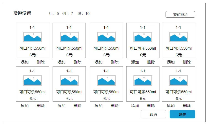Click 删除 under the bottom row's fourth card
The width and height of the screenshot is (209, 125).
(151, 106)
